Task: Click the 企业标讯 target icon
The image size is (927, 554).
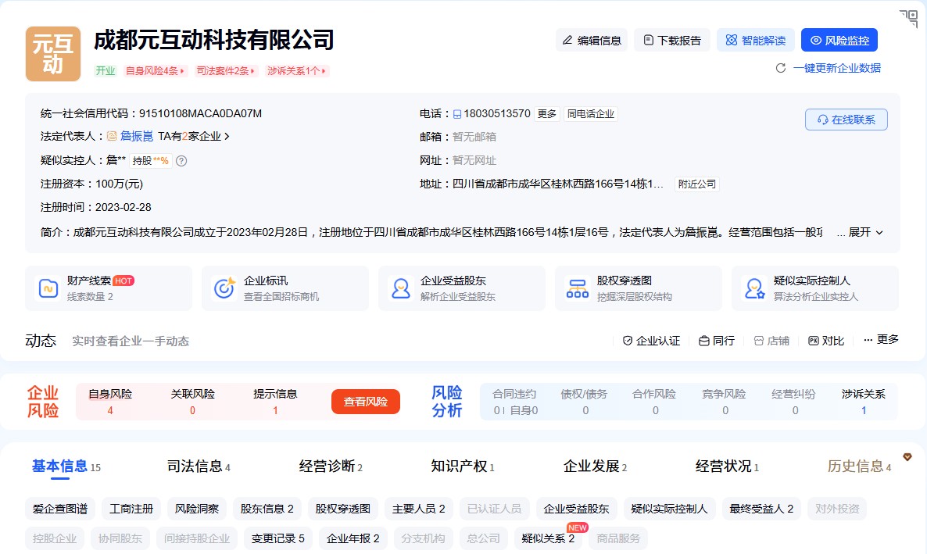Action: 224,288
